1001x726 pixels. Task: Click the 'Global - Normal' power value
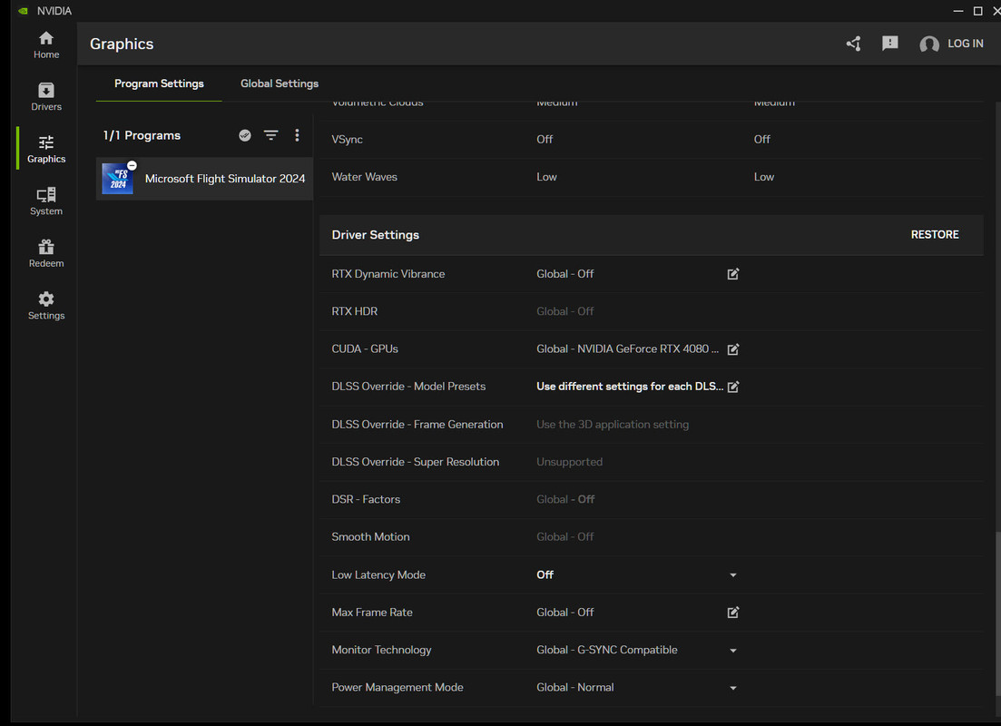[x=574, y=688]
